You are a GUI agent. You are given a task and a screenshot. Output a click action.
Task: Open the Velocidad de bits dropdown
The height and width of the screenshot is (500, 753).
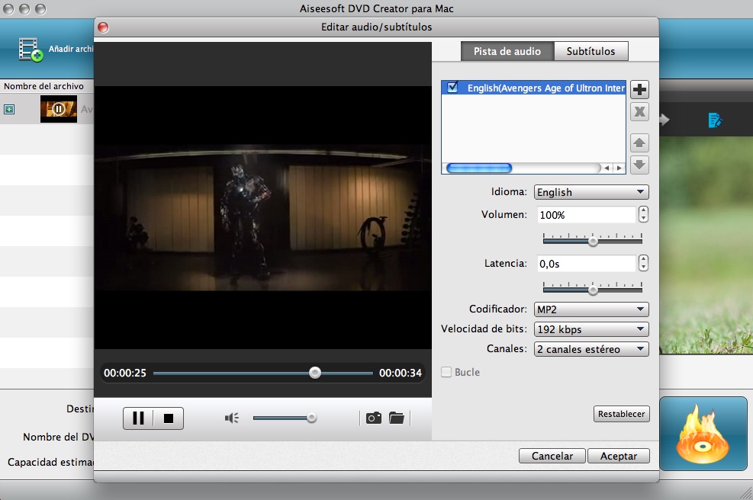591,329
